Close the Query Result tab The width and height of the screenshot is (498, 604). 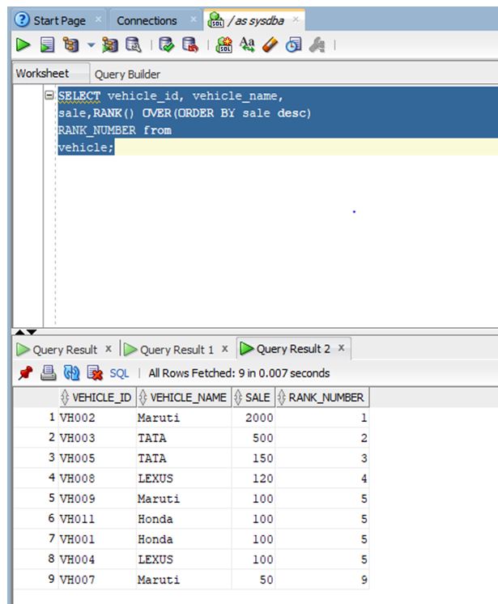(x=109, y=349)
